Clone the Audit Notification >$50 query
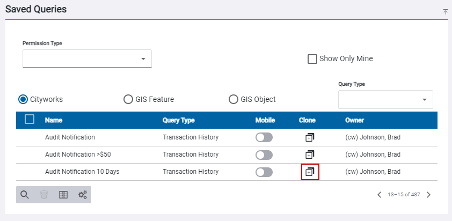This screenshot has height=221, width=452. (309, 154)
